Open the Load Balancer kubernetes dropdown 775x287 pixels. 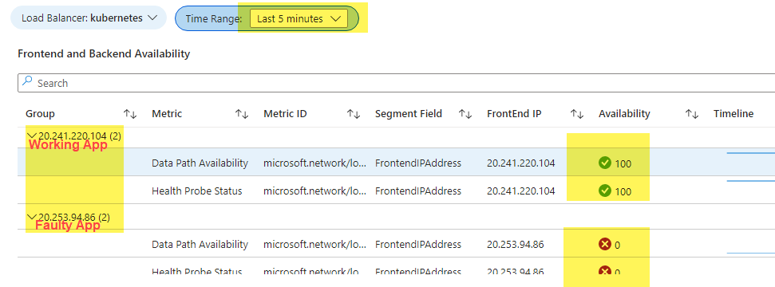coord(89,18)
